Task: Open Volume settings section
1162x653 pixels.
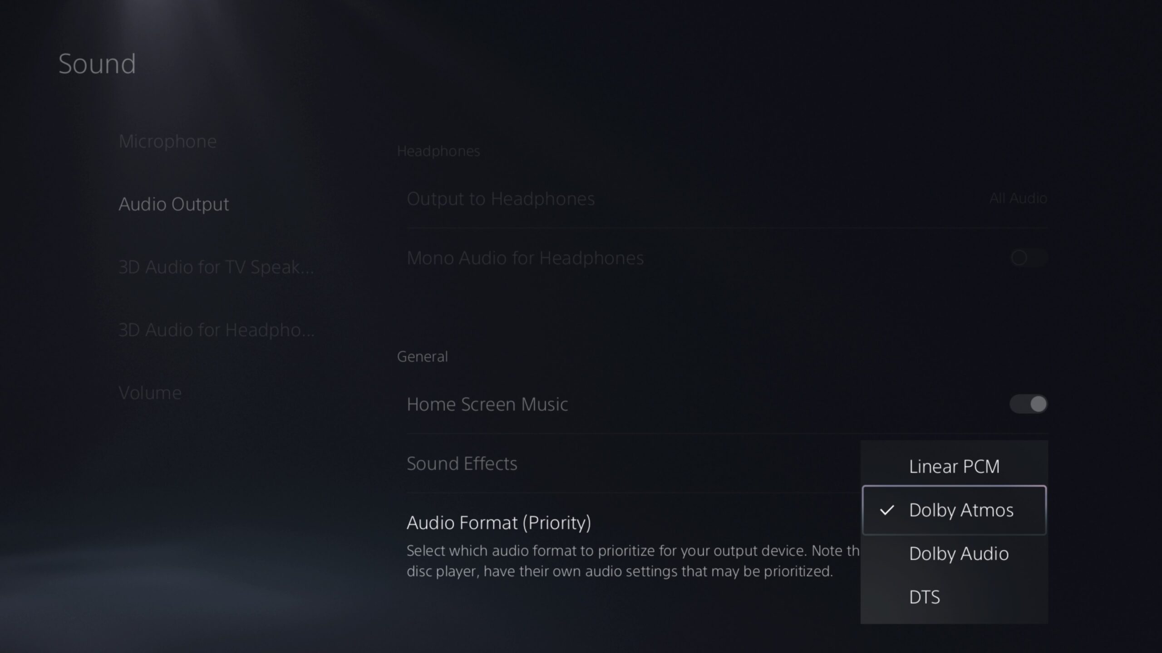Action: point(149,392)
